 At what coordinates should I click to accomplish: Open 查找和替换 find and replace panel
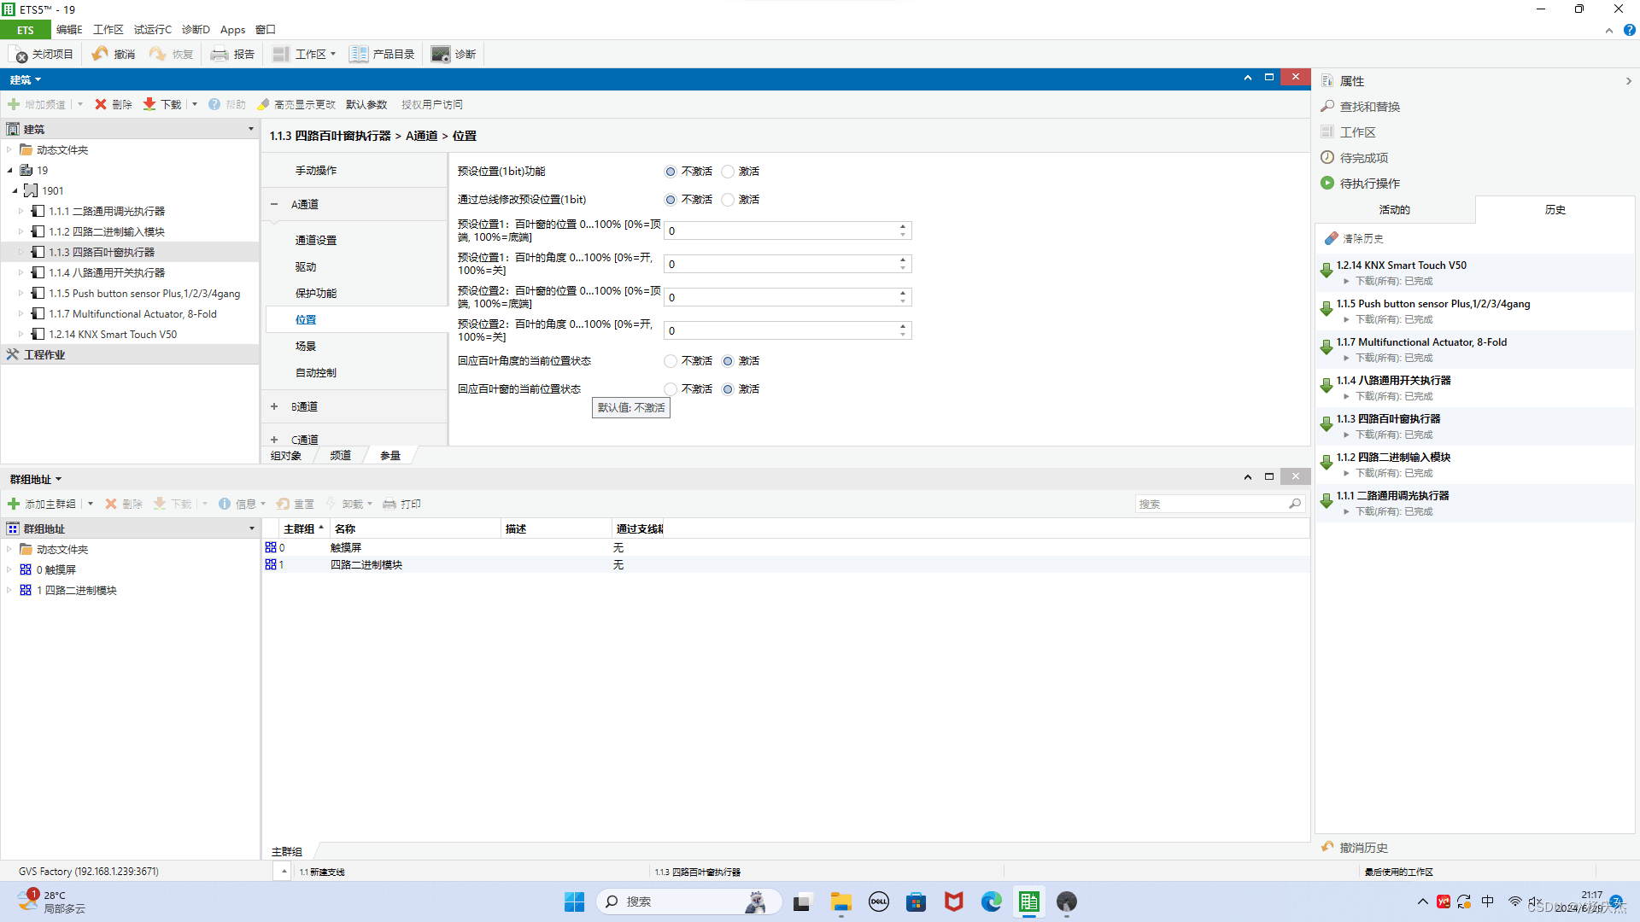(x=1369, y=107)
